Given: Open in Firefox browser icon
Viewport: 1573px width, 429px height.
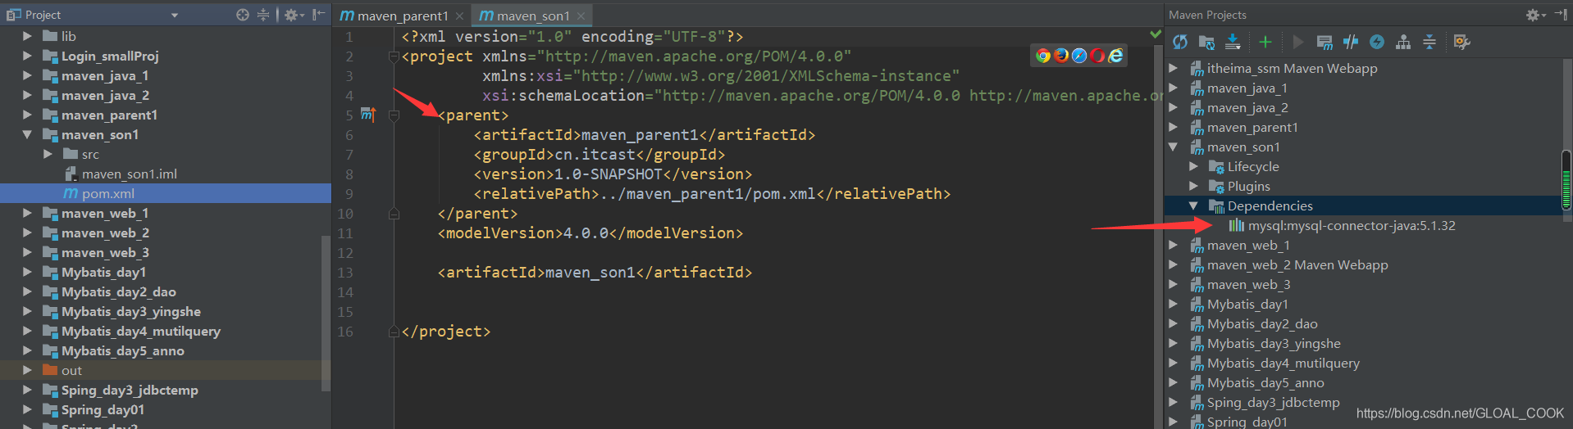Looking at the screenshot, I should (x=1061, y=56).
